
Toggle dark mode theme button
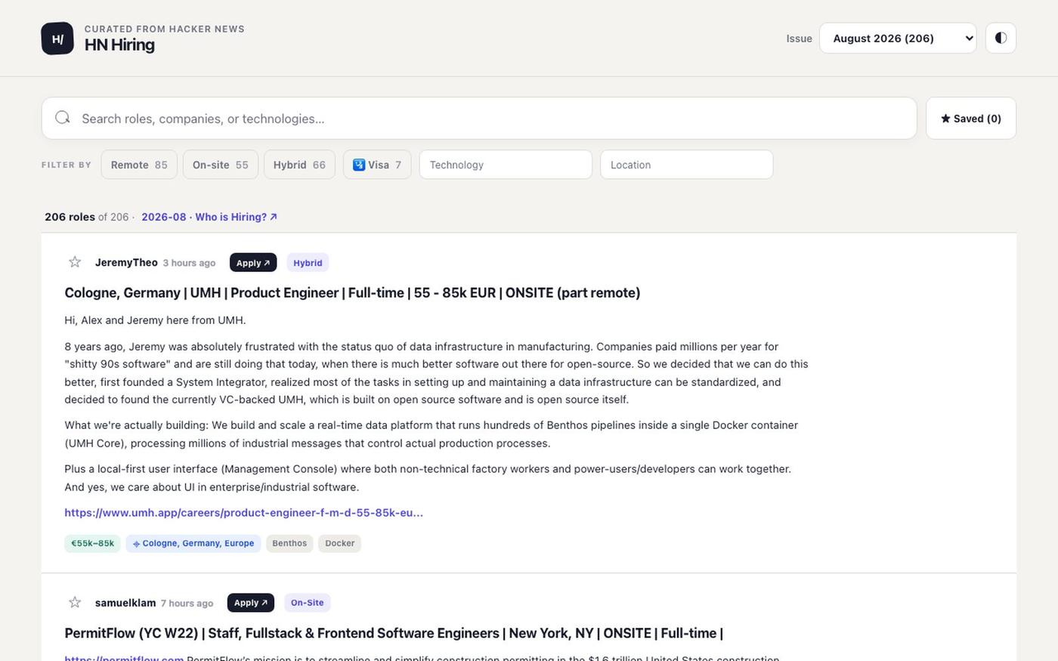point(1001,38)
